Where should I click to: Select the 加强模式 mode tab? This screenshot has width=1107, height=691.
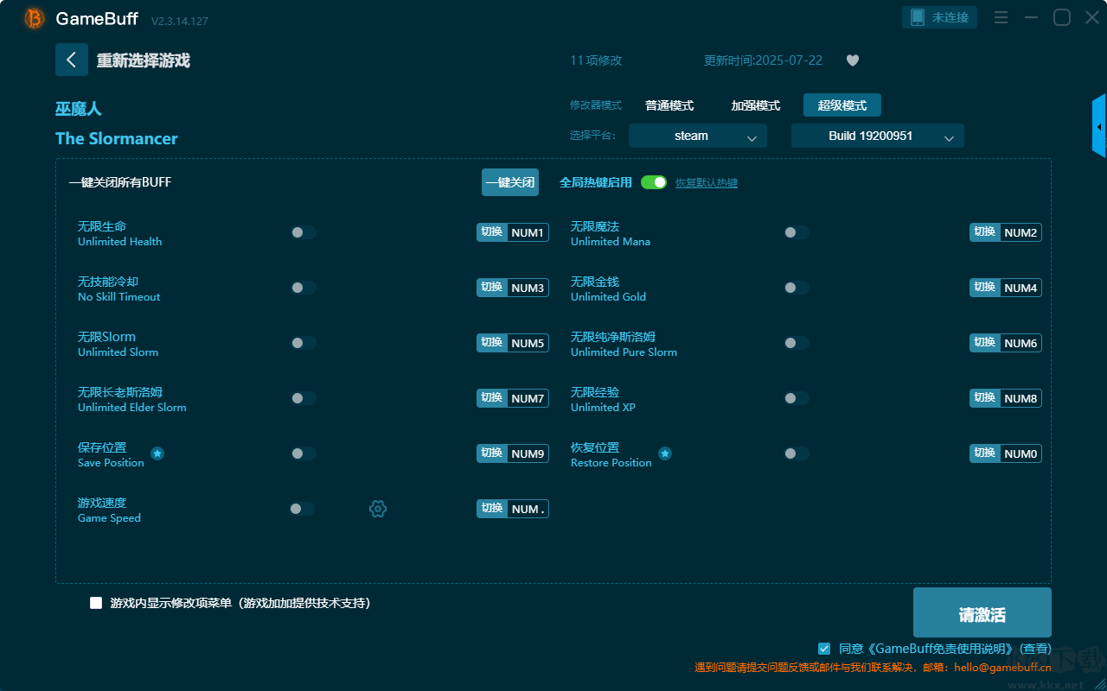(755, 105)
